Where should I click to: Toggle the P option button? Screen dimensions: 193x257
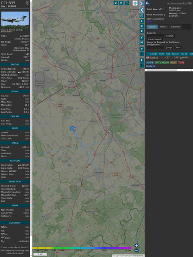(x=142, y=49)
